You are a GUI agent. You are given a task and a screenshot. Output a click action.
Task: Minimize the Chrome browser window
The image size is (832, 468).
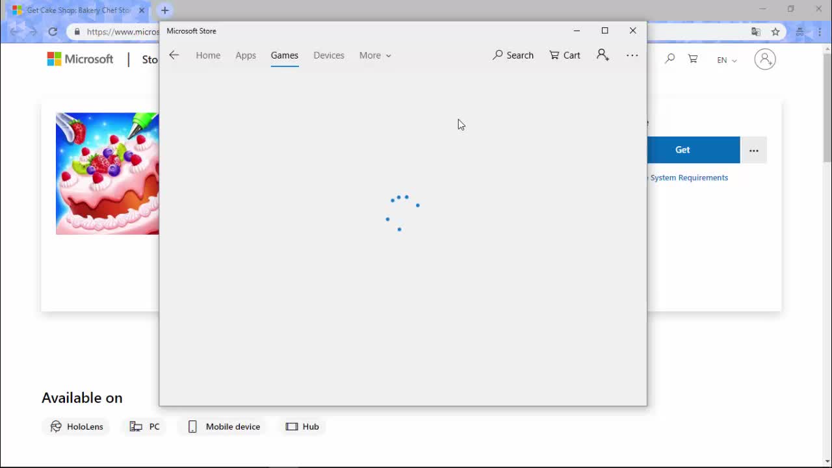[x=763, y=9]
